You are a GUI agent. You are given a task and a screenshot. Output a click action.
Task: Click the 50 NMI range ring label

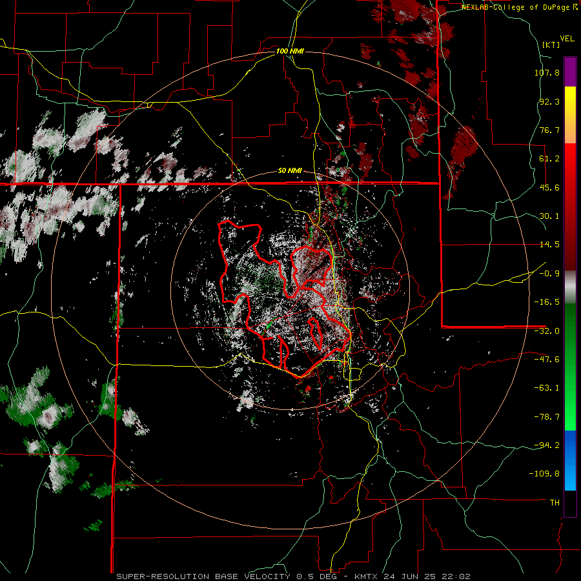tap(290, 171)
